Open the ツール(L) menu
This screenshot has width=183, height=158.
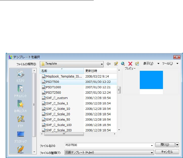[167, 64]
